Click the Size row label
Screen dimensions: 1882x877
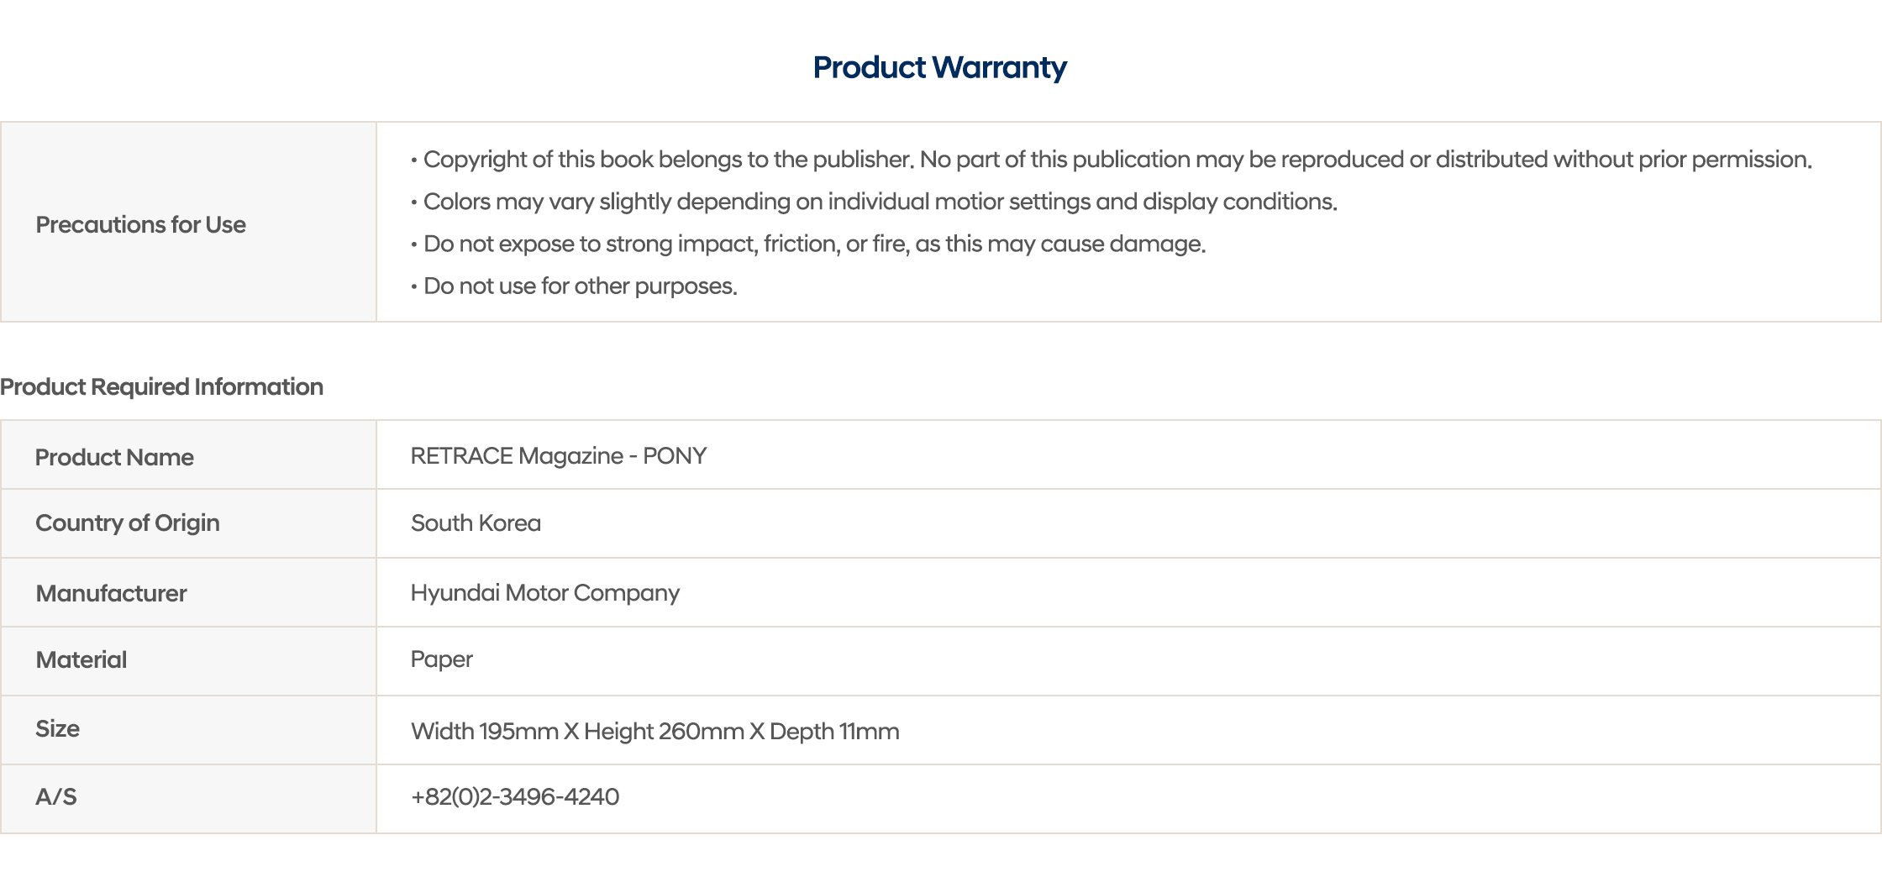tap(57, 728)
